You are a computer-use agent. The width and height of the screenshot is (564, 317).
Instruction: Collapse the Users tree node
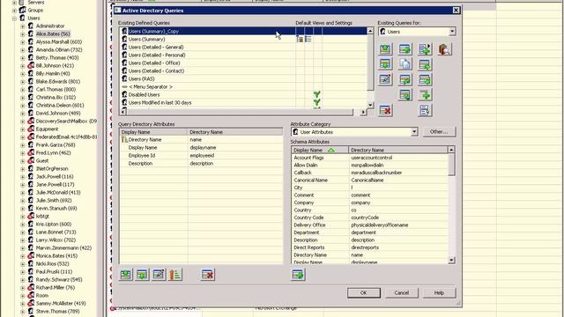(14, 18)
